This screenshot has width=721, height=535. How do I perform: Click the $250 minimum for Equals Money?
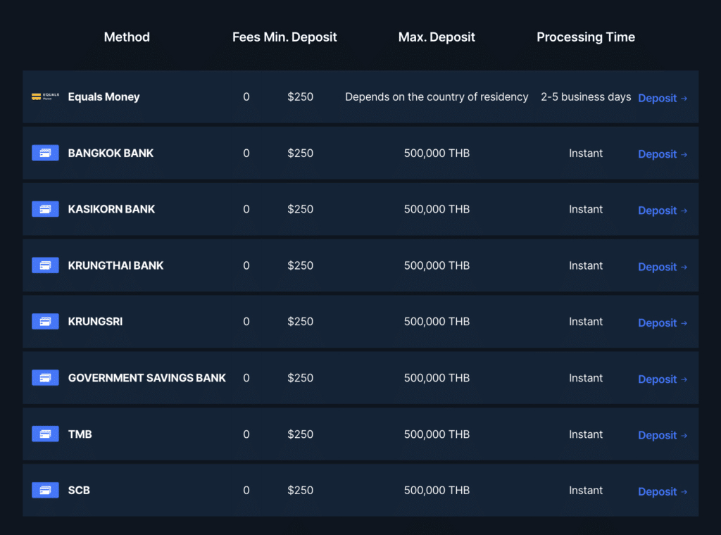pos(300,97)
